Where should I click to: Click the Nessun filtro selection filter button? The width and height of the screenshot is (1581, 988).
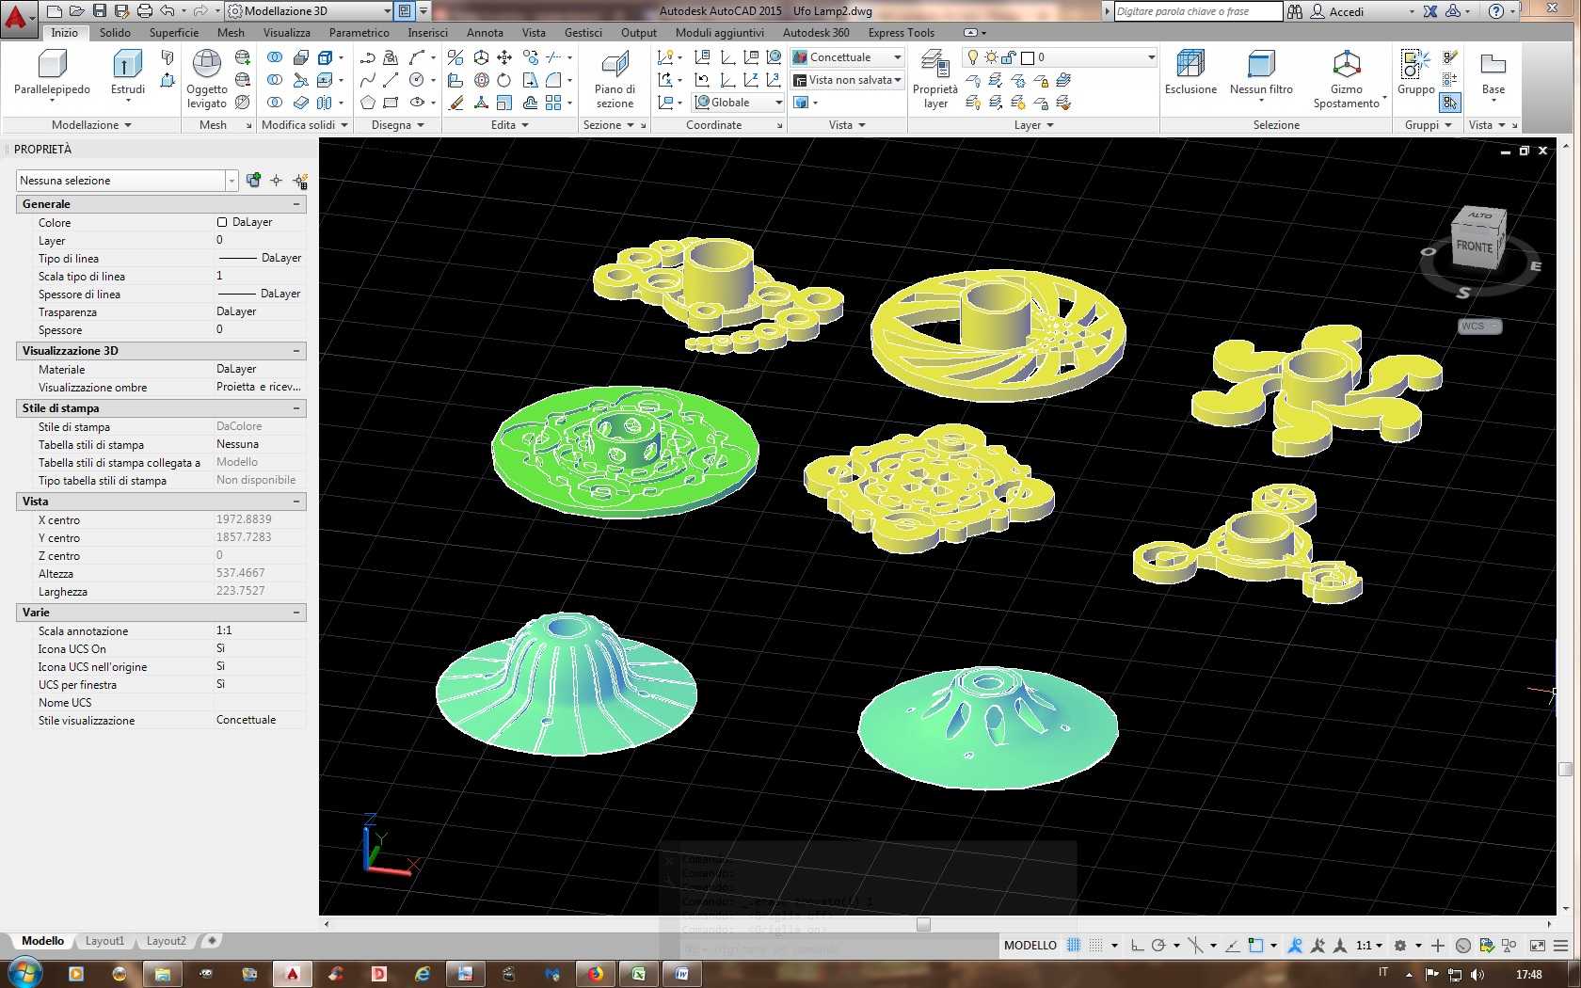(1261, 73)
